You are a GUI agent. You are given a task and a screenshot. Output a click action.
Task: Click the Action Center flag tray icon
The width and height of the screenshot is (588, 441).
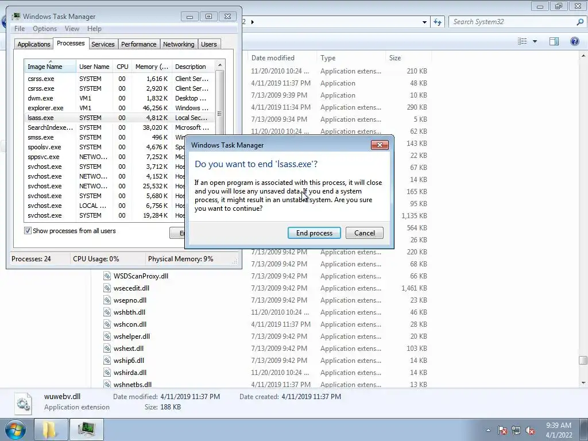(x=502, y=430)
